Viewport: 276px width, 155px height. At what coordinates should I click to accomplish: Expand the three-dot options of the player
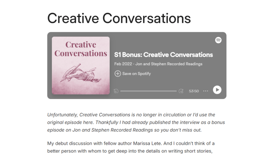[x=206, y=91]
